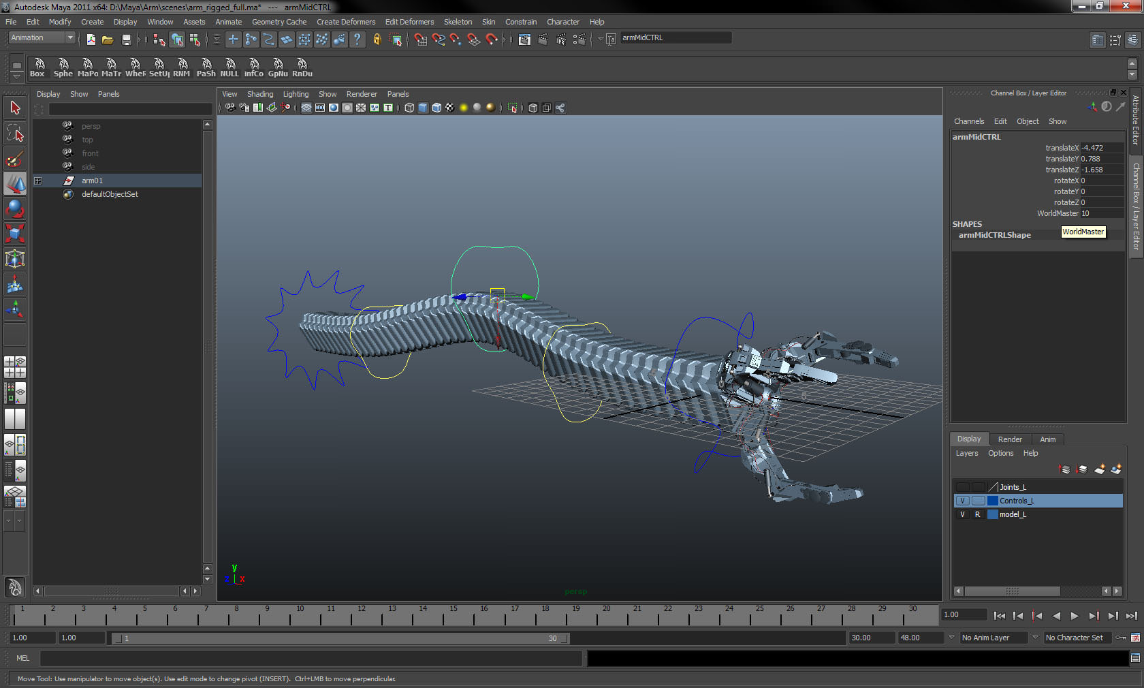
Task: Open the Create Deformers menu
Action: click(346, 22)
